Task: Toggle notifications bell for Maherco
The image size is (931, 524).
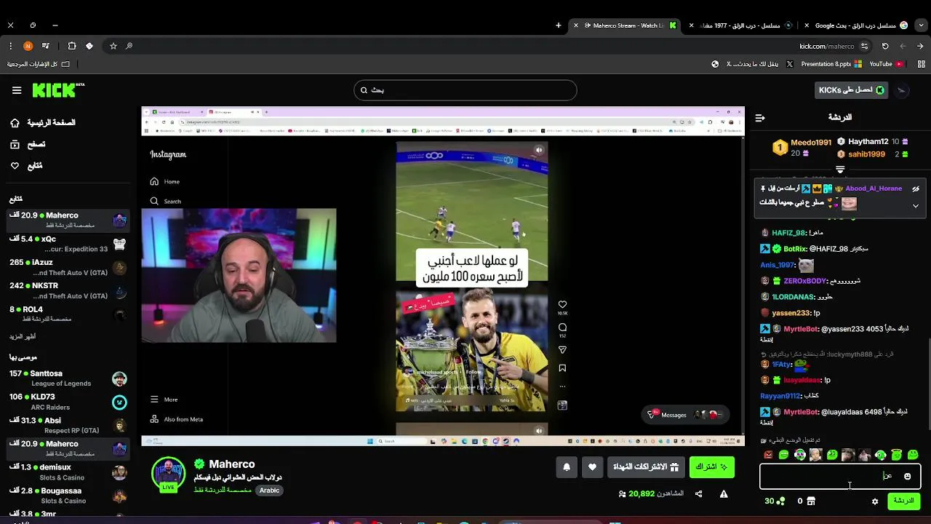Action: pyautogui.click(x=567, y=467)
